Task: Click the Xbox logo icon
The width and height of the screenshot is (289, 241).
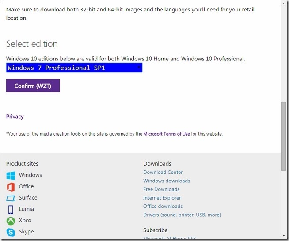Action: click(11, 221)
